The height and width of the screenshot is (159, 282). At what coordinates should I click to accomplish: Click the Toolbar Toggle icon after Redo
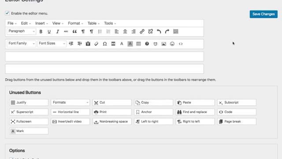[175, 31]
